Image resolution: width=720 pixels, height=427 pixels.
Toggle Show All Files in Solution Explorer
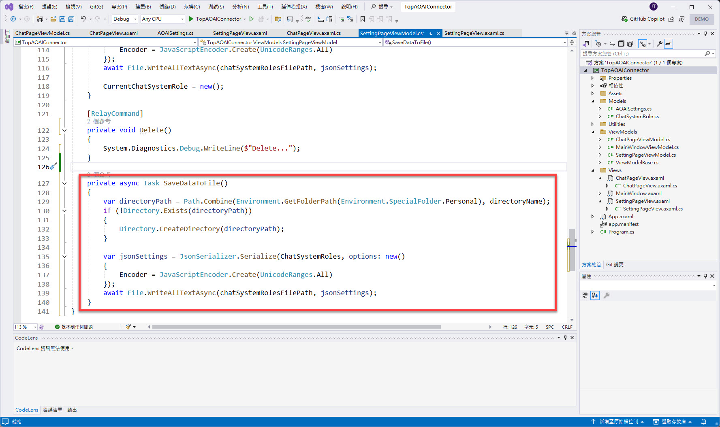point(630,44)
